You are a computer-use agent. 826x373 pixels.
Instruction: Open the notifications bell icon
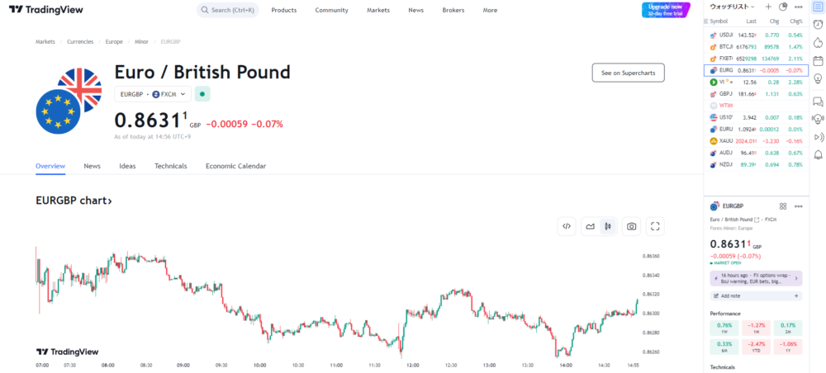click(x=818, y=154)
